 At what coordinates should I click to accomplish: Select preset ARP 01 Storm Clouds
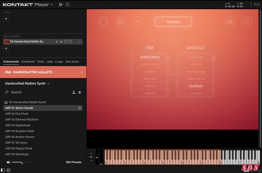(43, 108)
